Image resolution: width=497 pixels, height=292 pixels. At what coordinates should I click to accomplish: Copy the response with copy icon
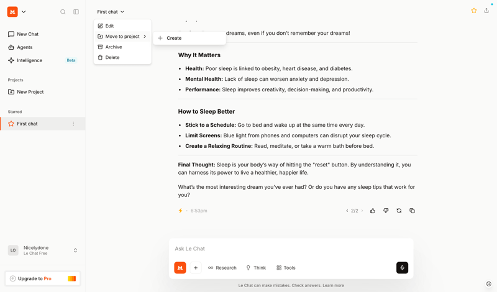[x=412, y=211]
